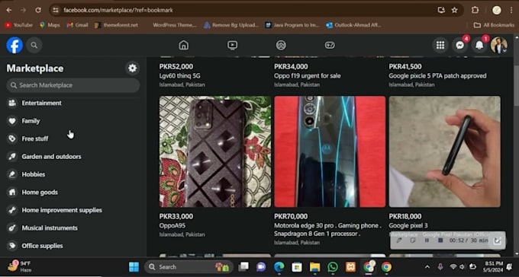Image resolution: width=519 pixels, height=277 pixels.
Task: Open the Google pixel 3 listing photo
Action: 444,151
